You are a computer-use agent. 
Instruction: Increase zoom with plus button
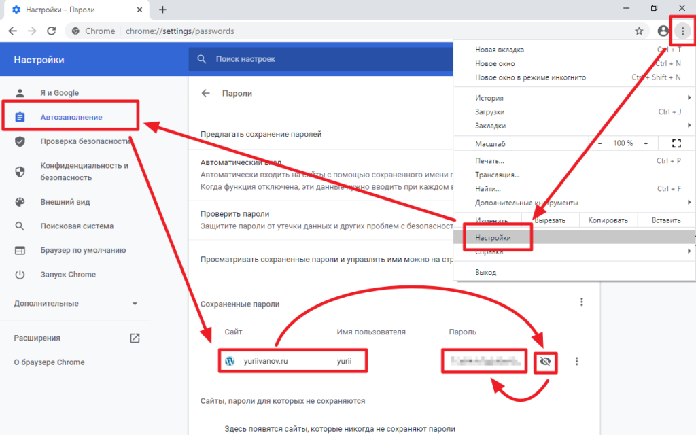pos(646,143)
